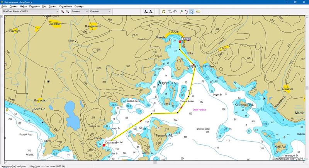Select the Zoom tool

point(170,12)
